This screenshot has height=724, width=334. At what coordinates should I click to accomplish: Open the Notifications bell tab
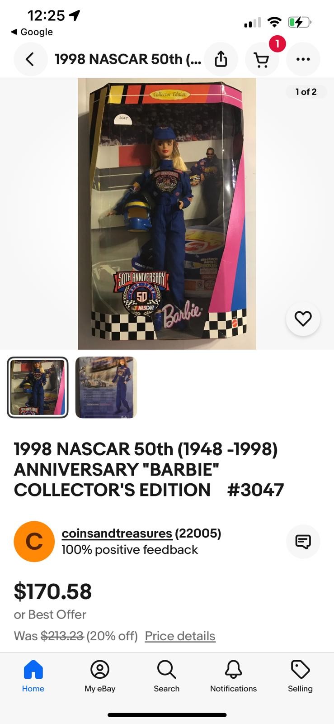click(x=233, y=676)
